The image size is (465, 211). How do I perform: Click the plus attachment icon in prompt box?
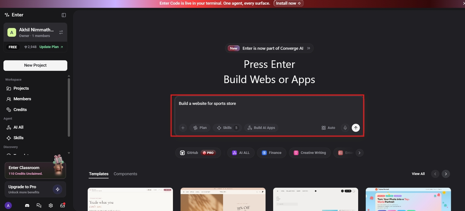(183, 128)
